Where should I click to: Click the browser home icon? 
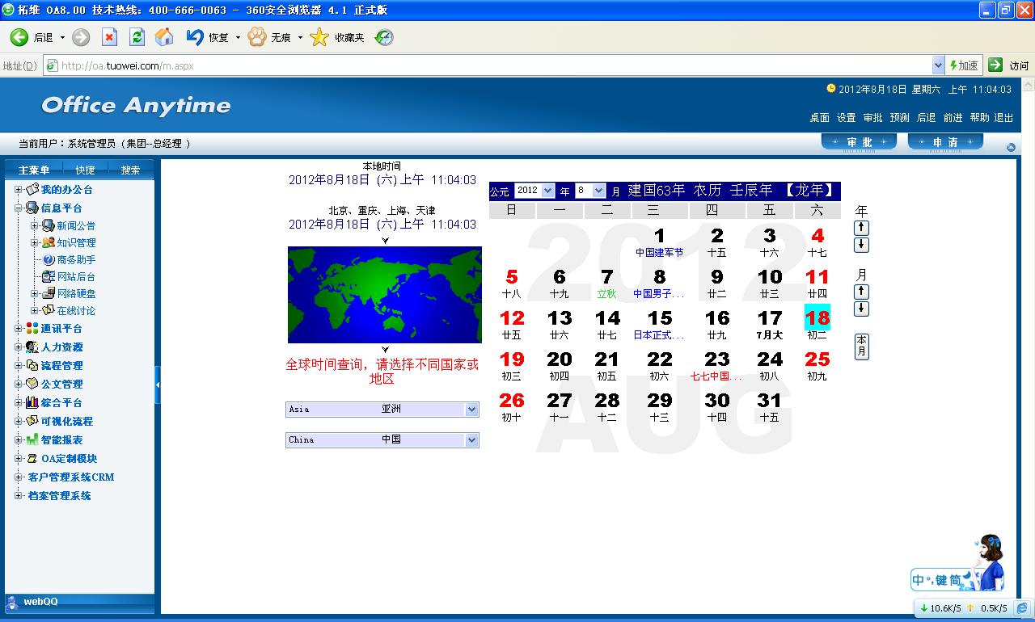[164, 37]
